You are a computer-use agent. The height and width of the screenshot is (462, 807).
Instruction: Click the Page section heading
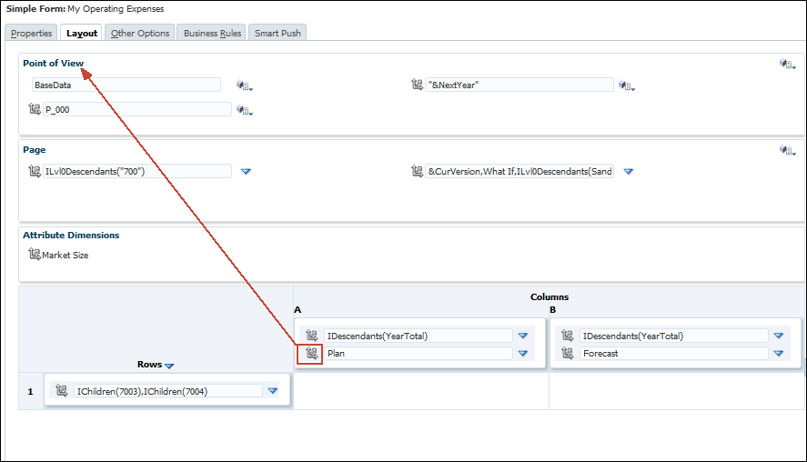click(34, 150)
